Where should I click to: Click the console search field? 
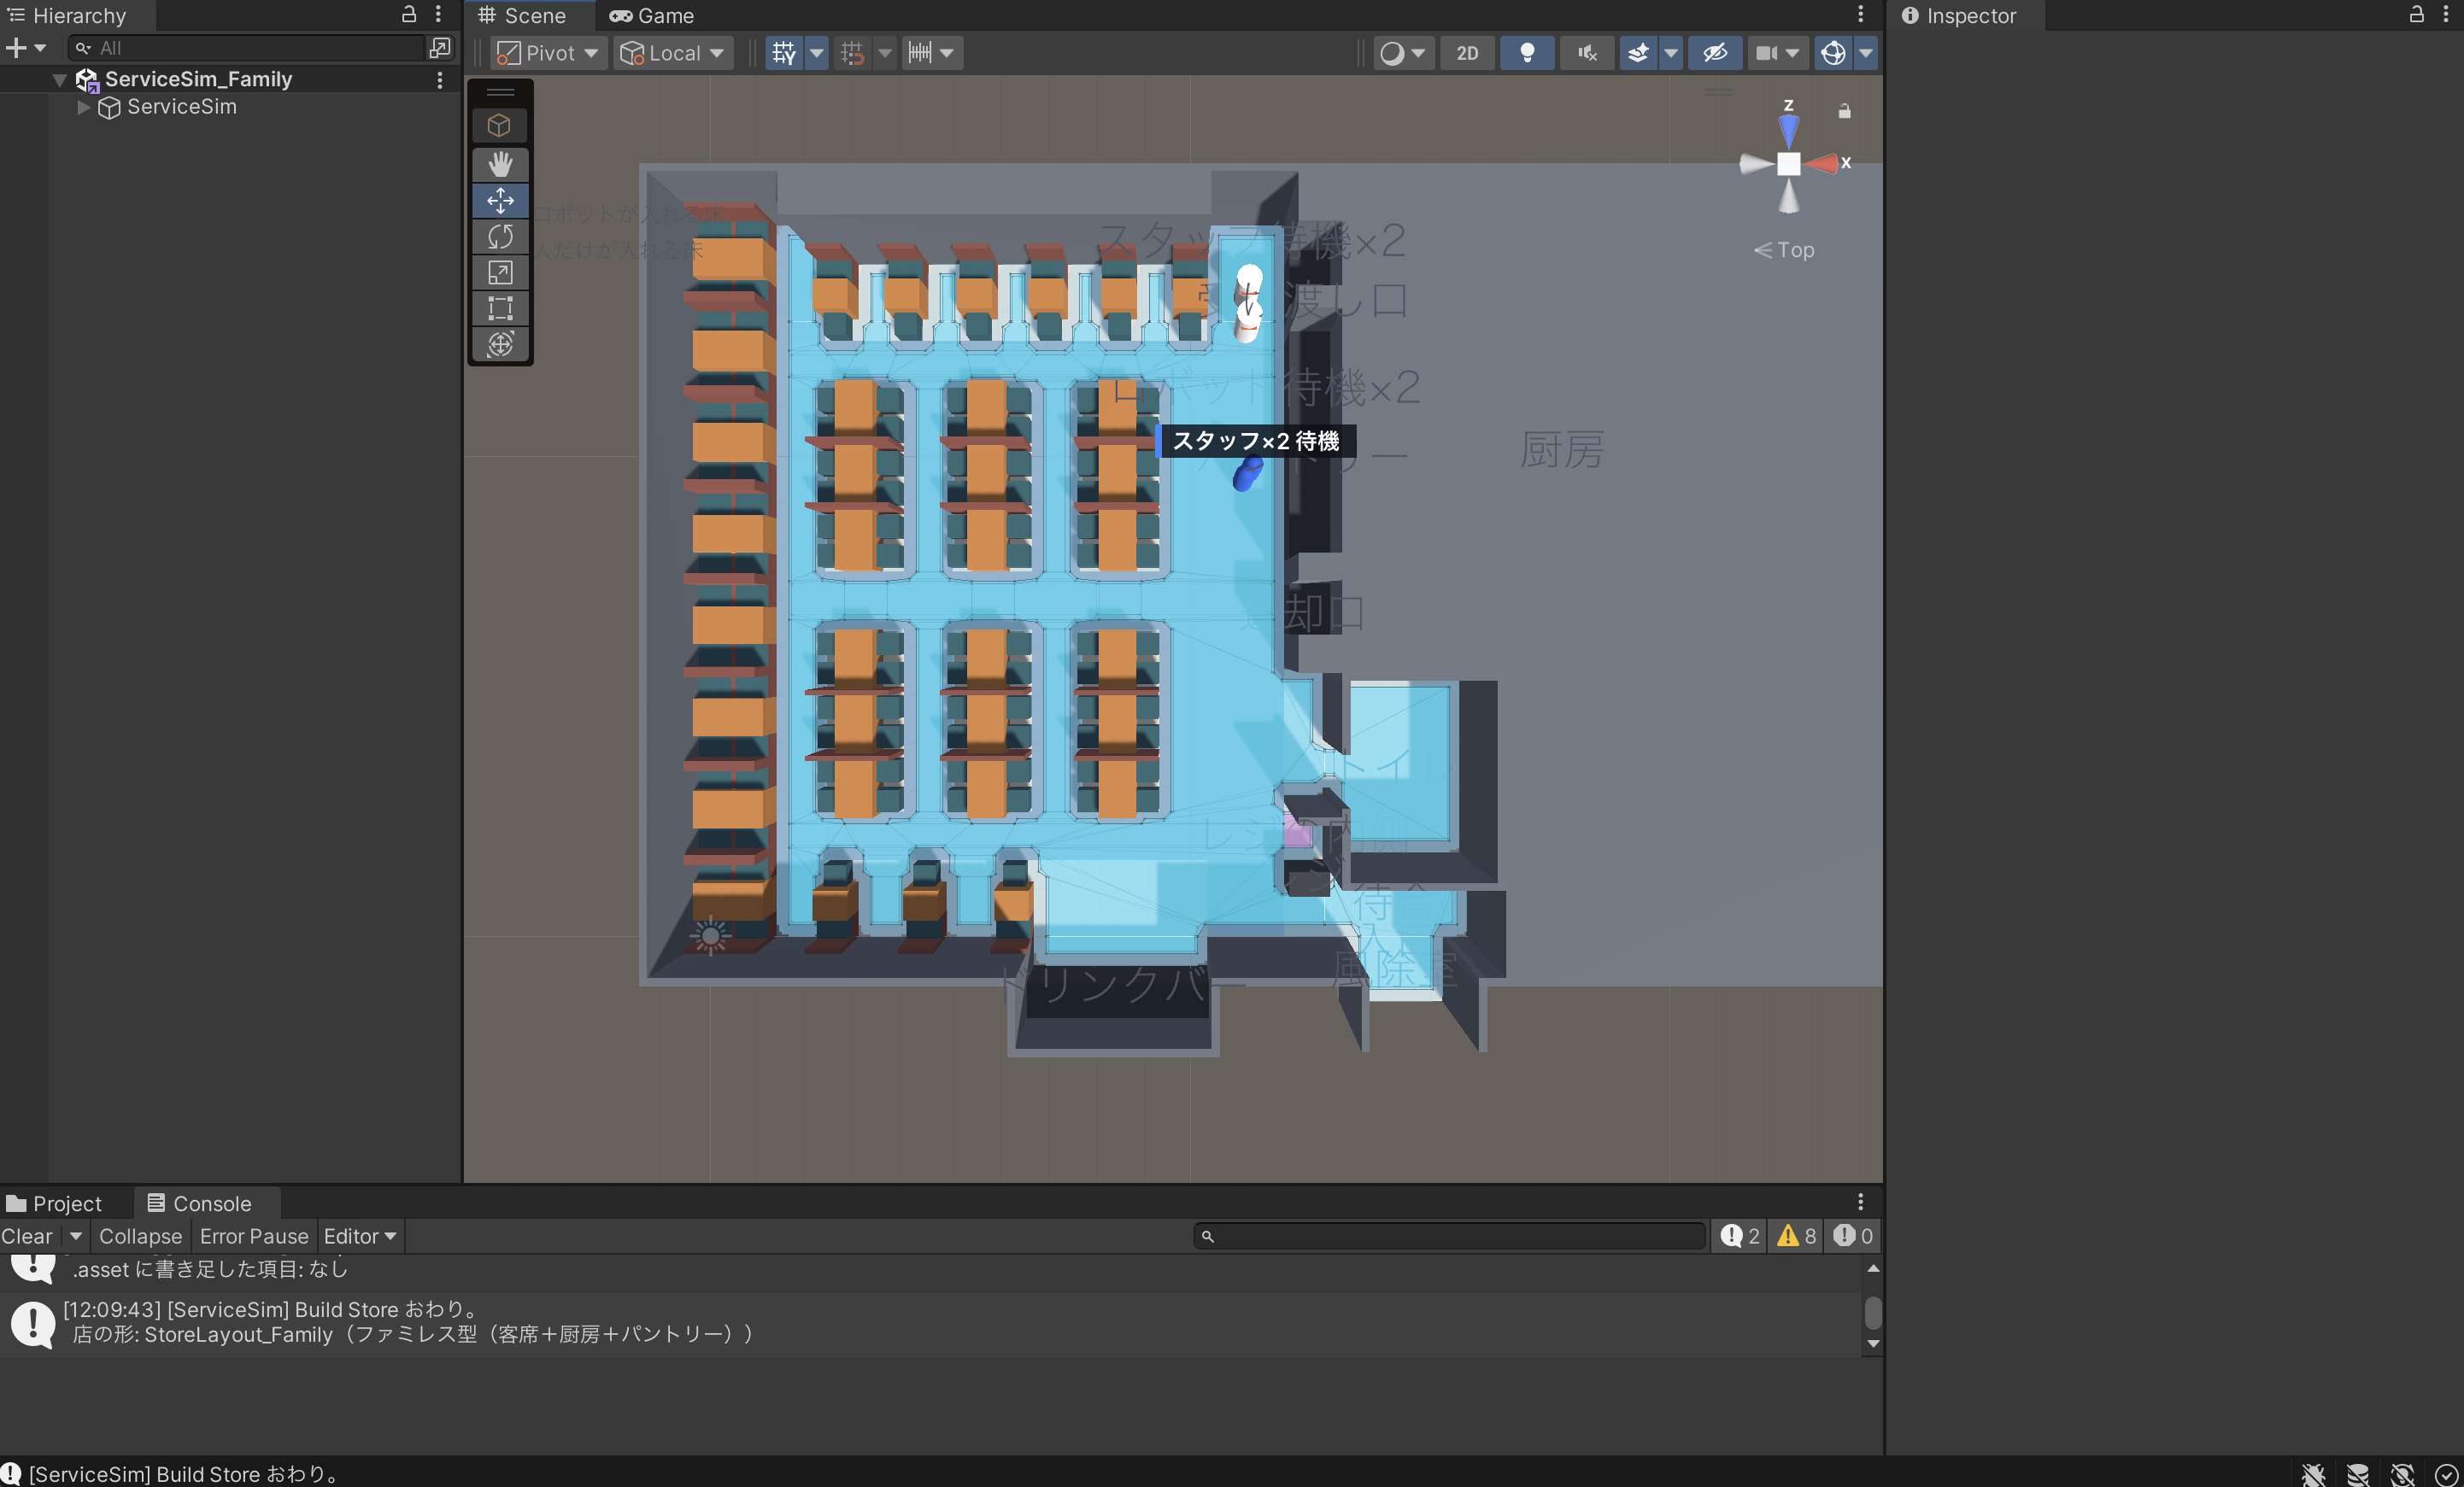[x=1449, y=1237]
